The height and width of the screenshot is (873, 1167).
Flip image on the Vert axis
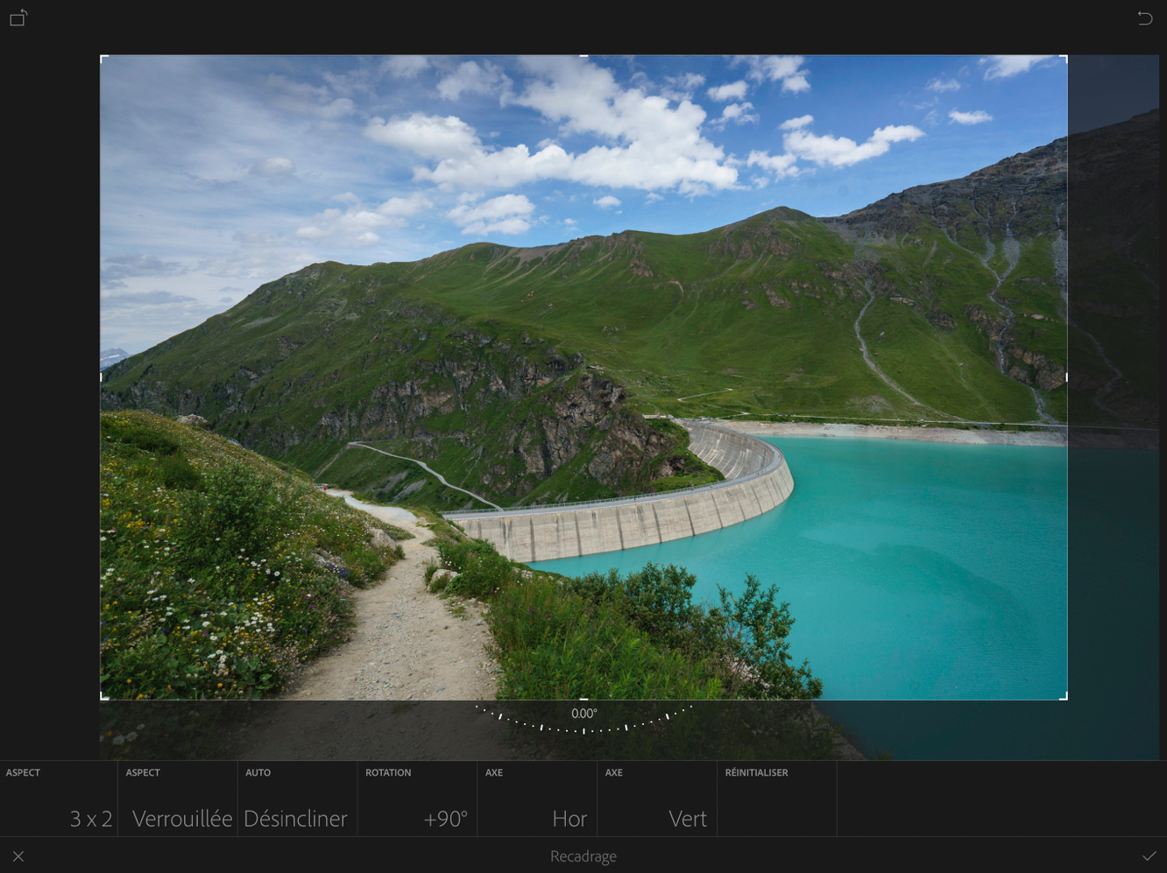657,799
